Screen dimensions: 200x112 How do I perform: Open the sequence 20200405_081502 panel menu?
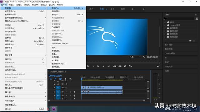pos(66,72)
